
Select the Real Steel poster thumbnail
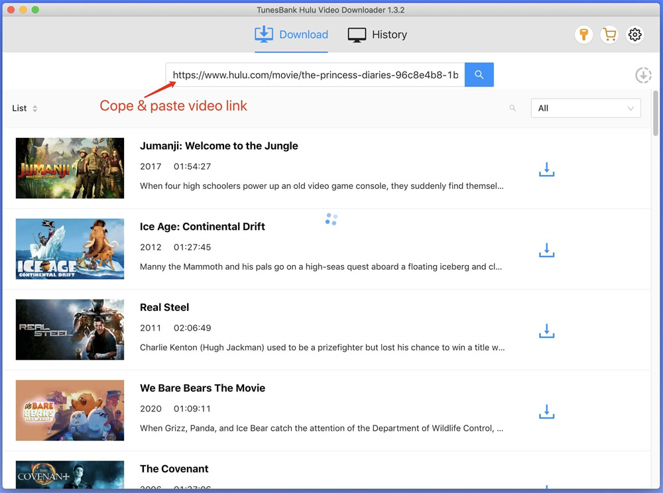point(70,329)
